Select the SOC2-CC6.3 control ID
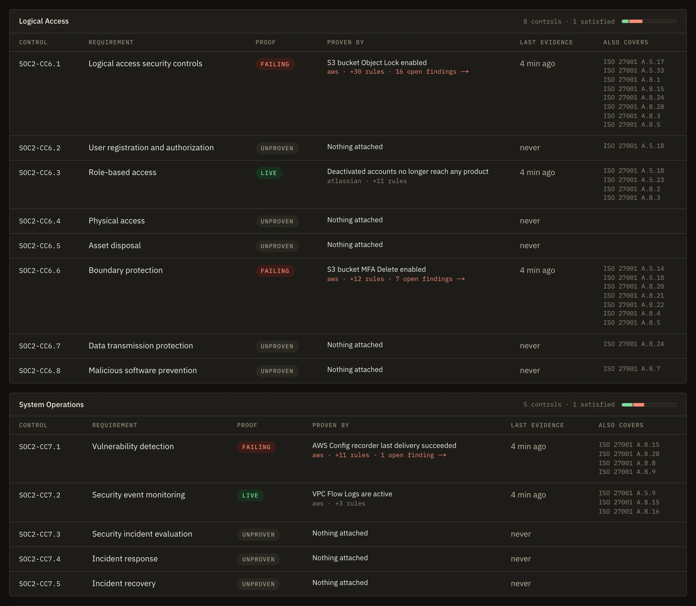 (x=39, y=173)
